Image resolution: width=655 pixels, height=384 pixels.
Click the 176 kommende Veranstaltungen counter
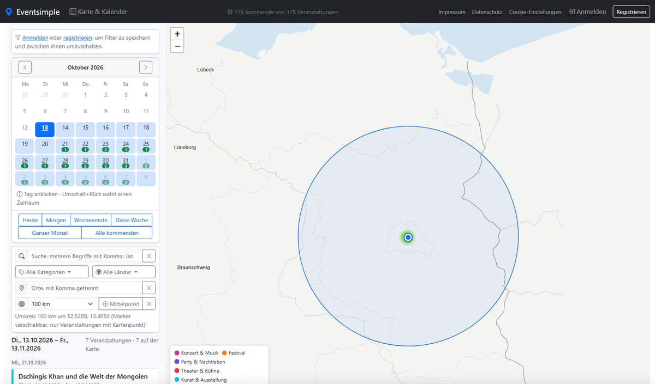pos(283,12)
